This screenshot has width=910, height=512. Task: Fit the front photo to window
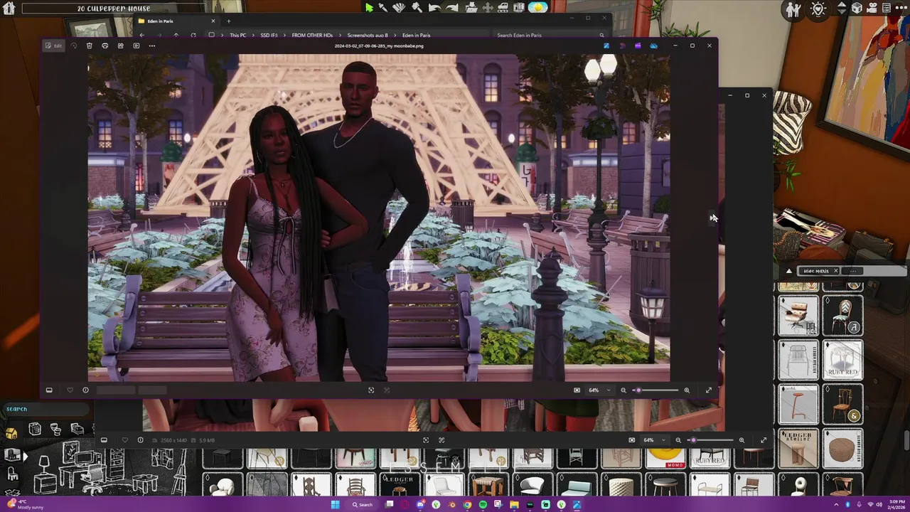[577, 390]
